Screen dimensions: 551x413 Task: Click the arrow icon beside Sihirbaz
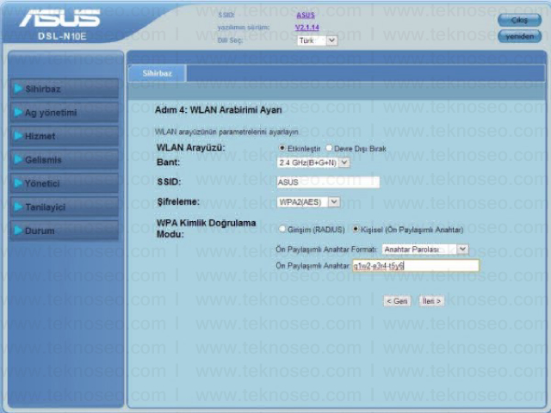tap(18, 89)
